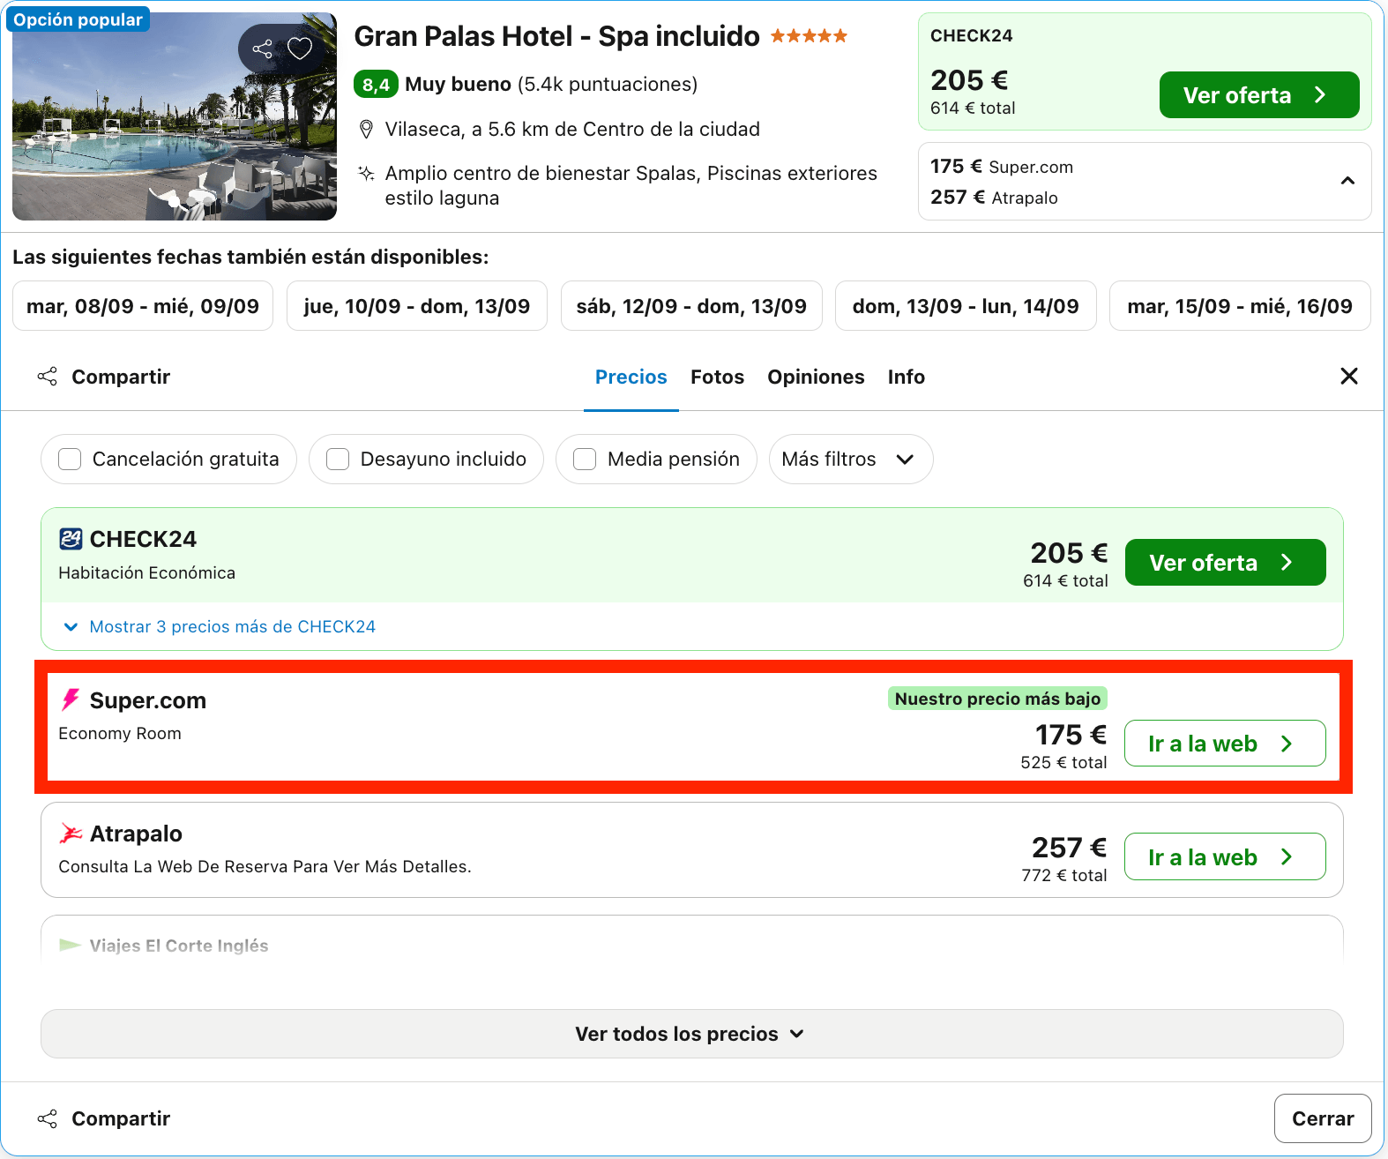This screenshot has height=1159, width=1388.
Task: Choose dates sáb, 12/09 - dom, 13/09
Action: click(x=691, y=306)
